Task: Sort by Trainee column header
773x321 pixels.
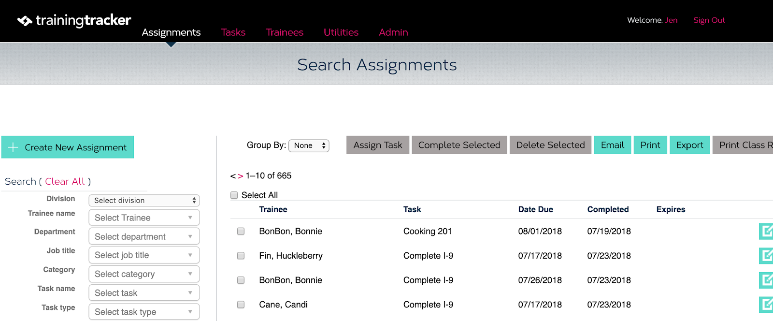Action: (273, 209)
